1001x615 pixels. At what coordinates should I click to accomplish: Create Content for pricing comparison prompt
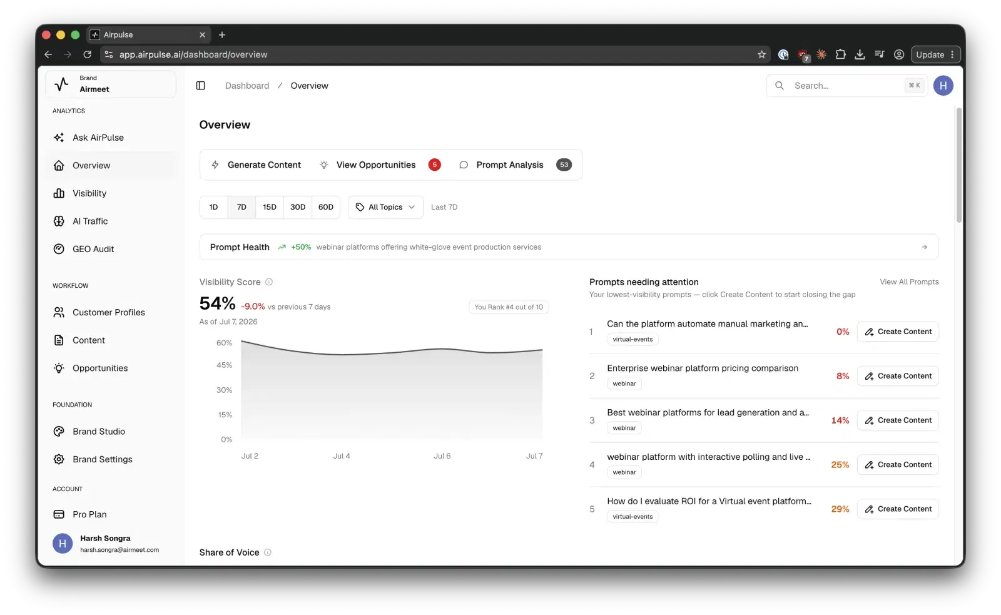[898, 376]
